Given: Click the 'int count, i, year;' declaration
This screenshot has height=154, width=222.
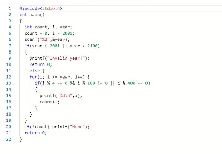Looking at the screenshot, I should point(48,27).
